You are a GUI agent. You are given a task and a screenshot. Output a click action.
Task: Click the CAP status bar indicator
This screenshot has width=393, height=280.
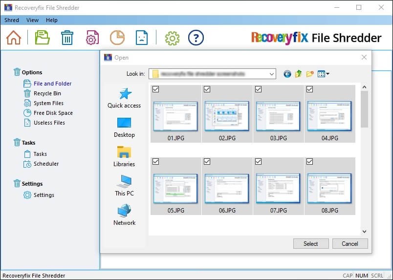(x=348, y=276)
